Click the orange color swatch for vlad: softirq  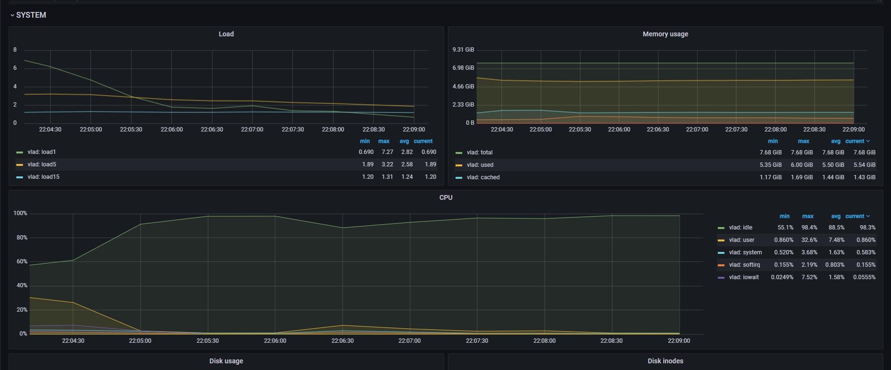[721, 265]
